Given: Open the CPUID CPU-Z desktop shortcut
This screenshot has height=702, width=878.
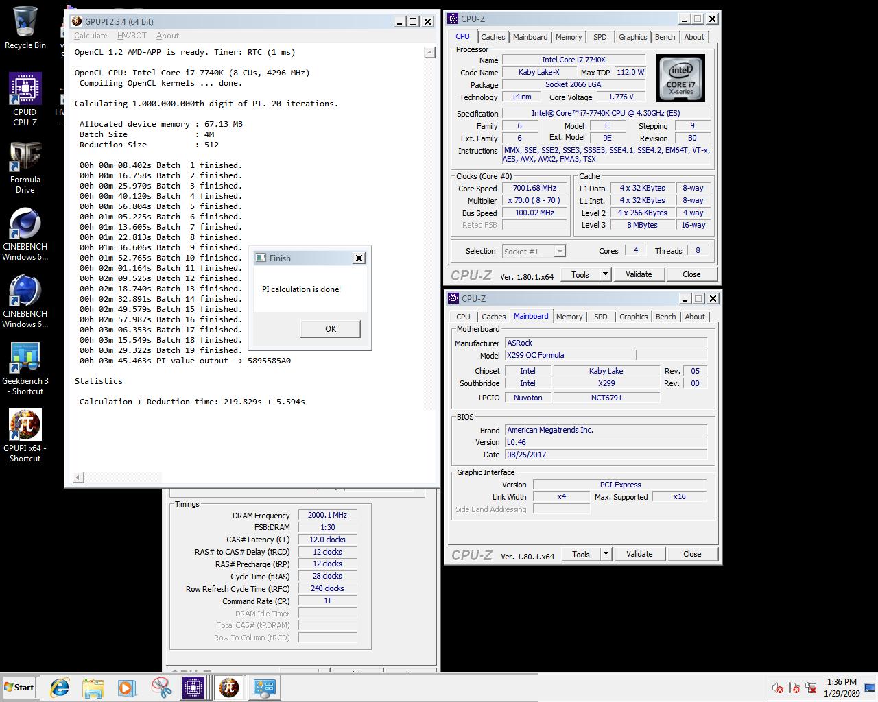Looking at the screenshot, I should click(x=25, y=100).
